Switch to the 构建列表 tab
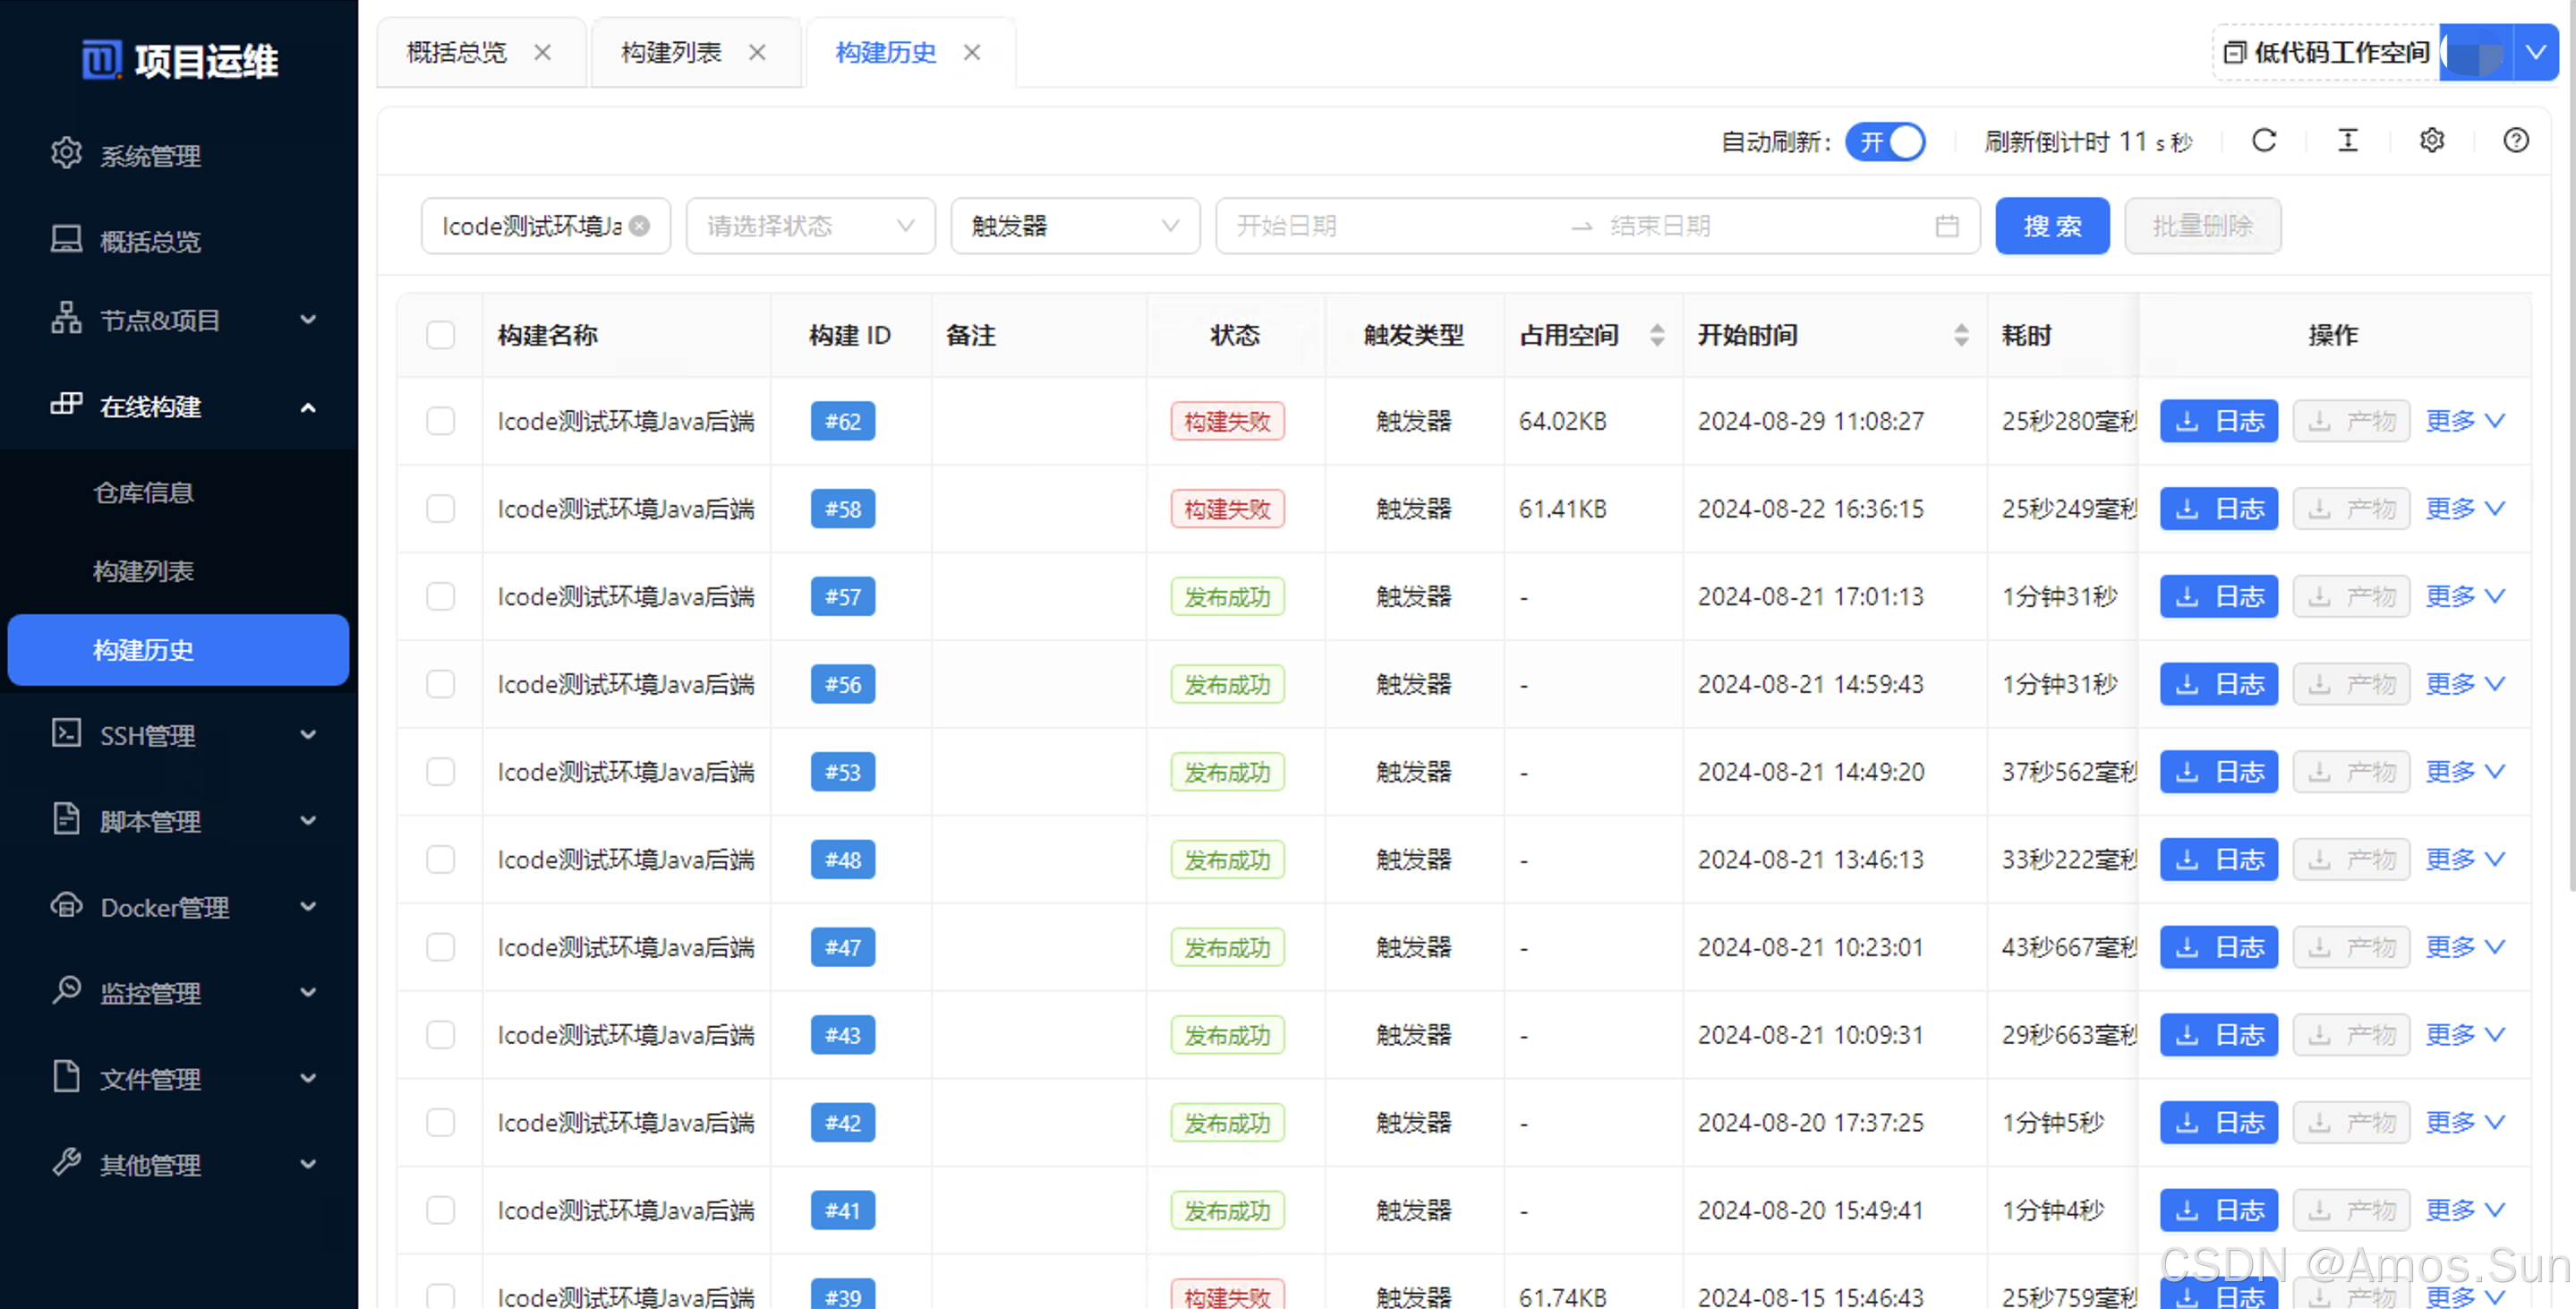Image resolution: width=2576 pixels, height=1309 pixels. tap(672, 52)
